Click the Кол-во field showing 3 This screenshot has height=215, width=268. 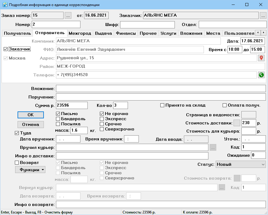tap(120, 105)
